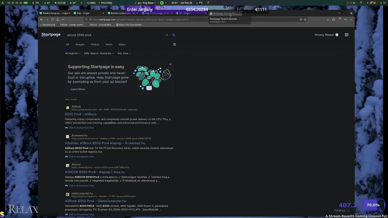This screenshot has width=388, height=218.
Task: Open the Vásárlás: ASRock B550 Pro4 Árukereső result
Action: tap(105, 143)
